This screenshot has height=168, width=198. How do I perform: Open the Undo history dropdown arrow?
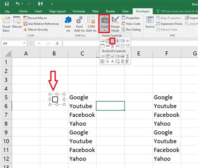[x=22, y=4]
